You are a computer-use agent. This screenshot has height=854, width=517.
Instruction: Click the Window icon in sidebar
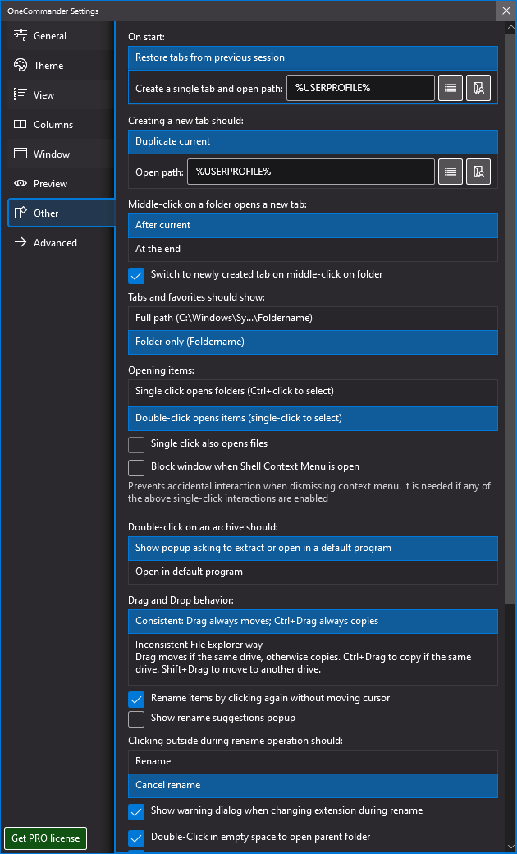(x=21, y=154)
